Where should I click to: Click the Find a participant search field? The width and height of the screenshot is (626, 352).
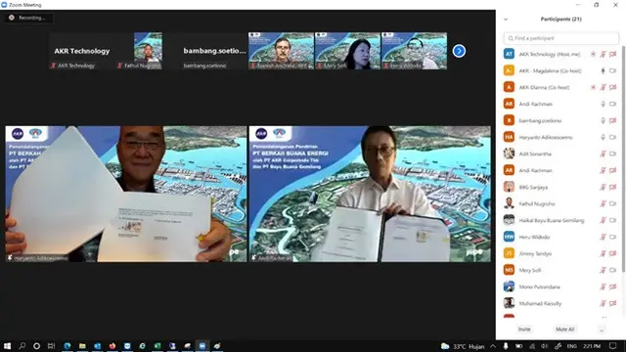[x=560, y=38]
